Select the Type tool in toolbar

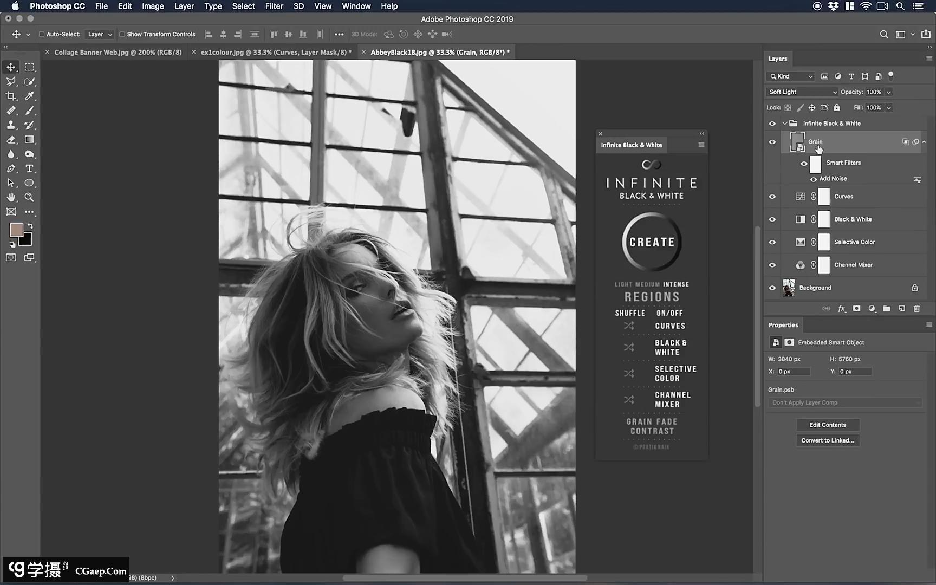tap(29, 168)
